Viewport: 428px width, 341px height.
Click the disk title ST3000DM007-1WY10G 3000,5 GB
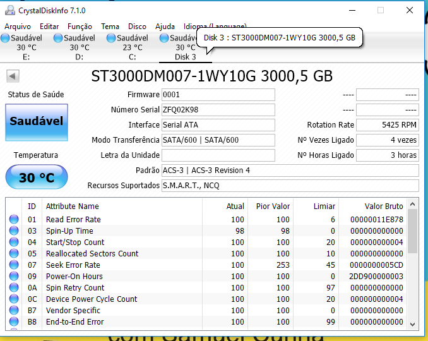coord(211,76)
